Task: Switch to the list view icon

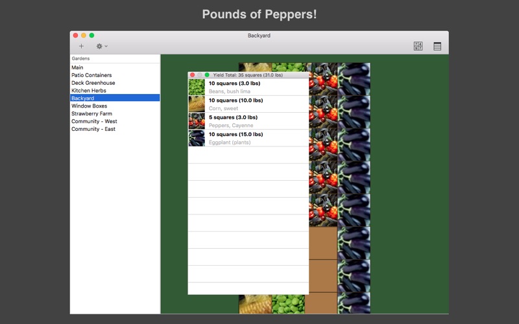Action: point(437,46)
